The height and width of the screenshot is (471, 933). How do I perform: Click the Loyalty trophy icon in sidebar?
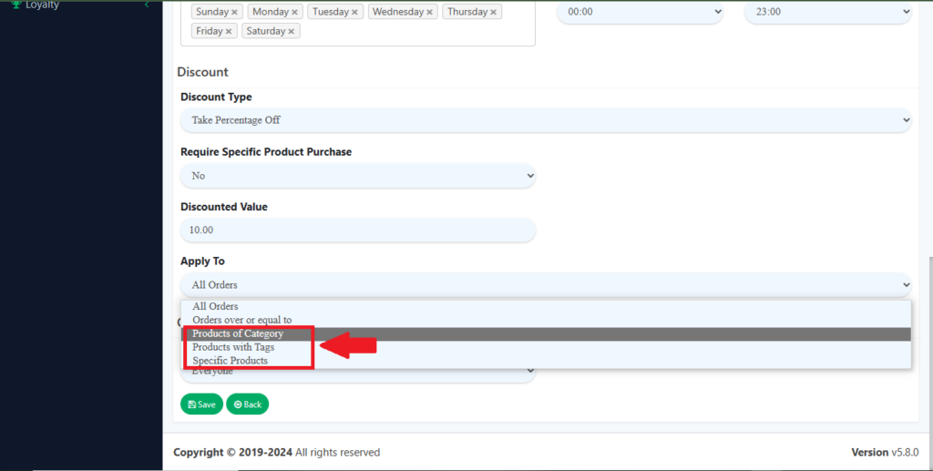(x=15, y=5)
